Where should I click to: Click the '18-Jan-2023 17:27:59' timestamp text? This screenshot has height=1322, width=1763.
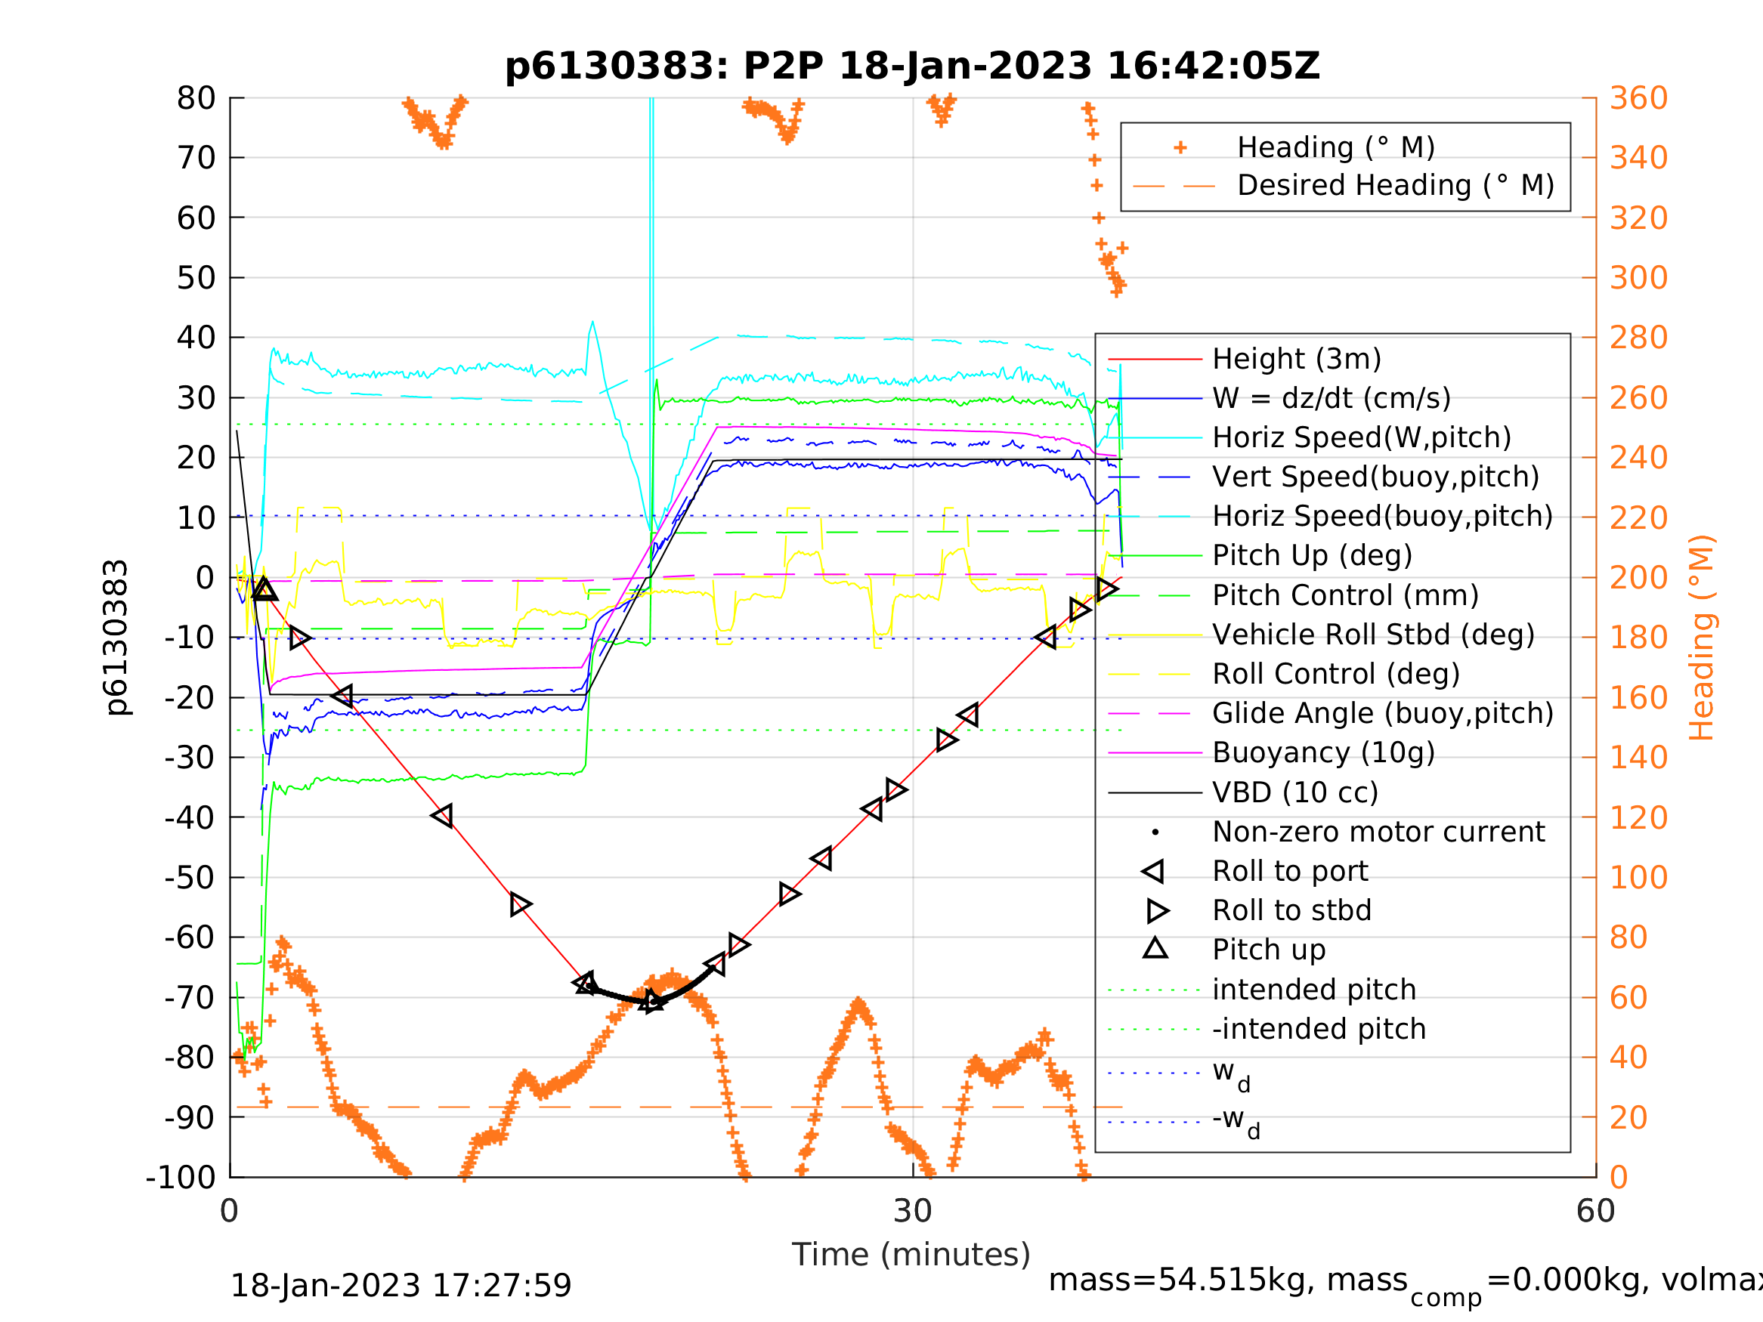[x=401, y=1286]
